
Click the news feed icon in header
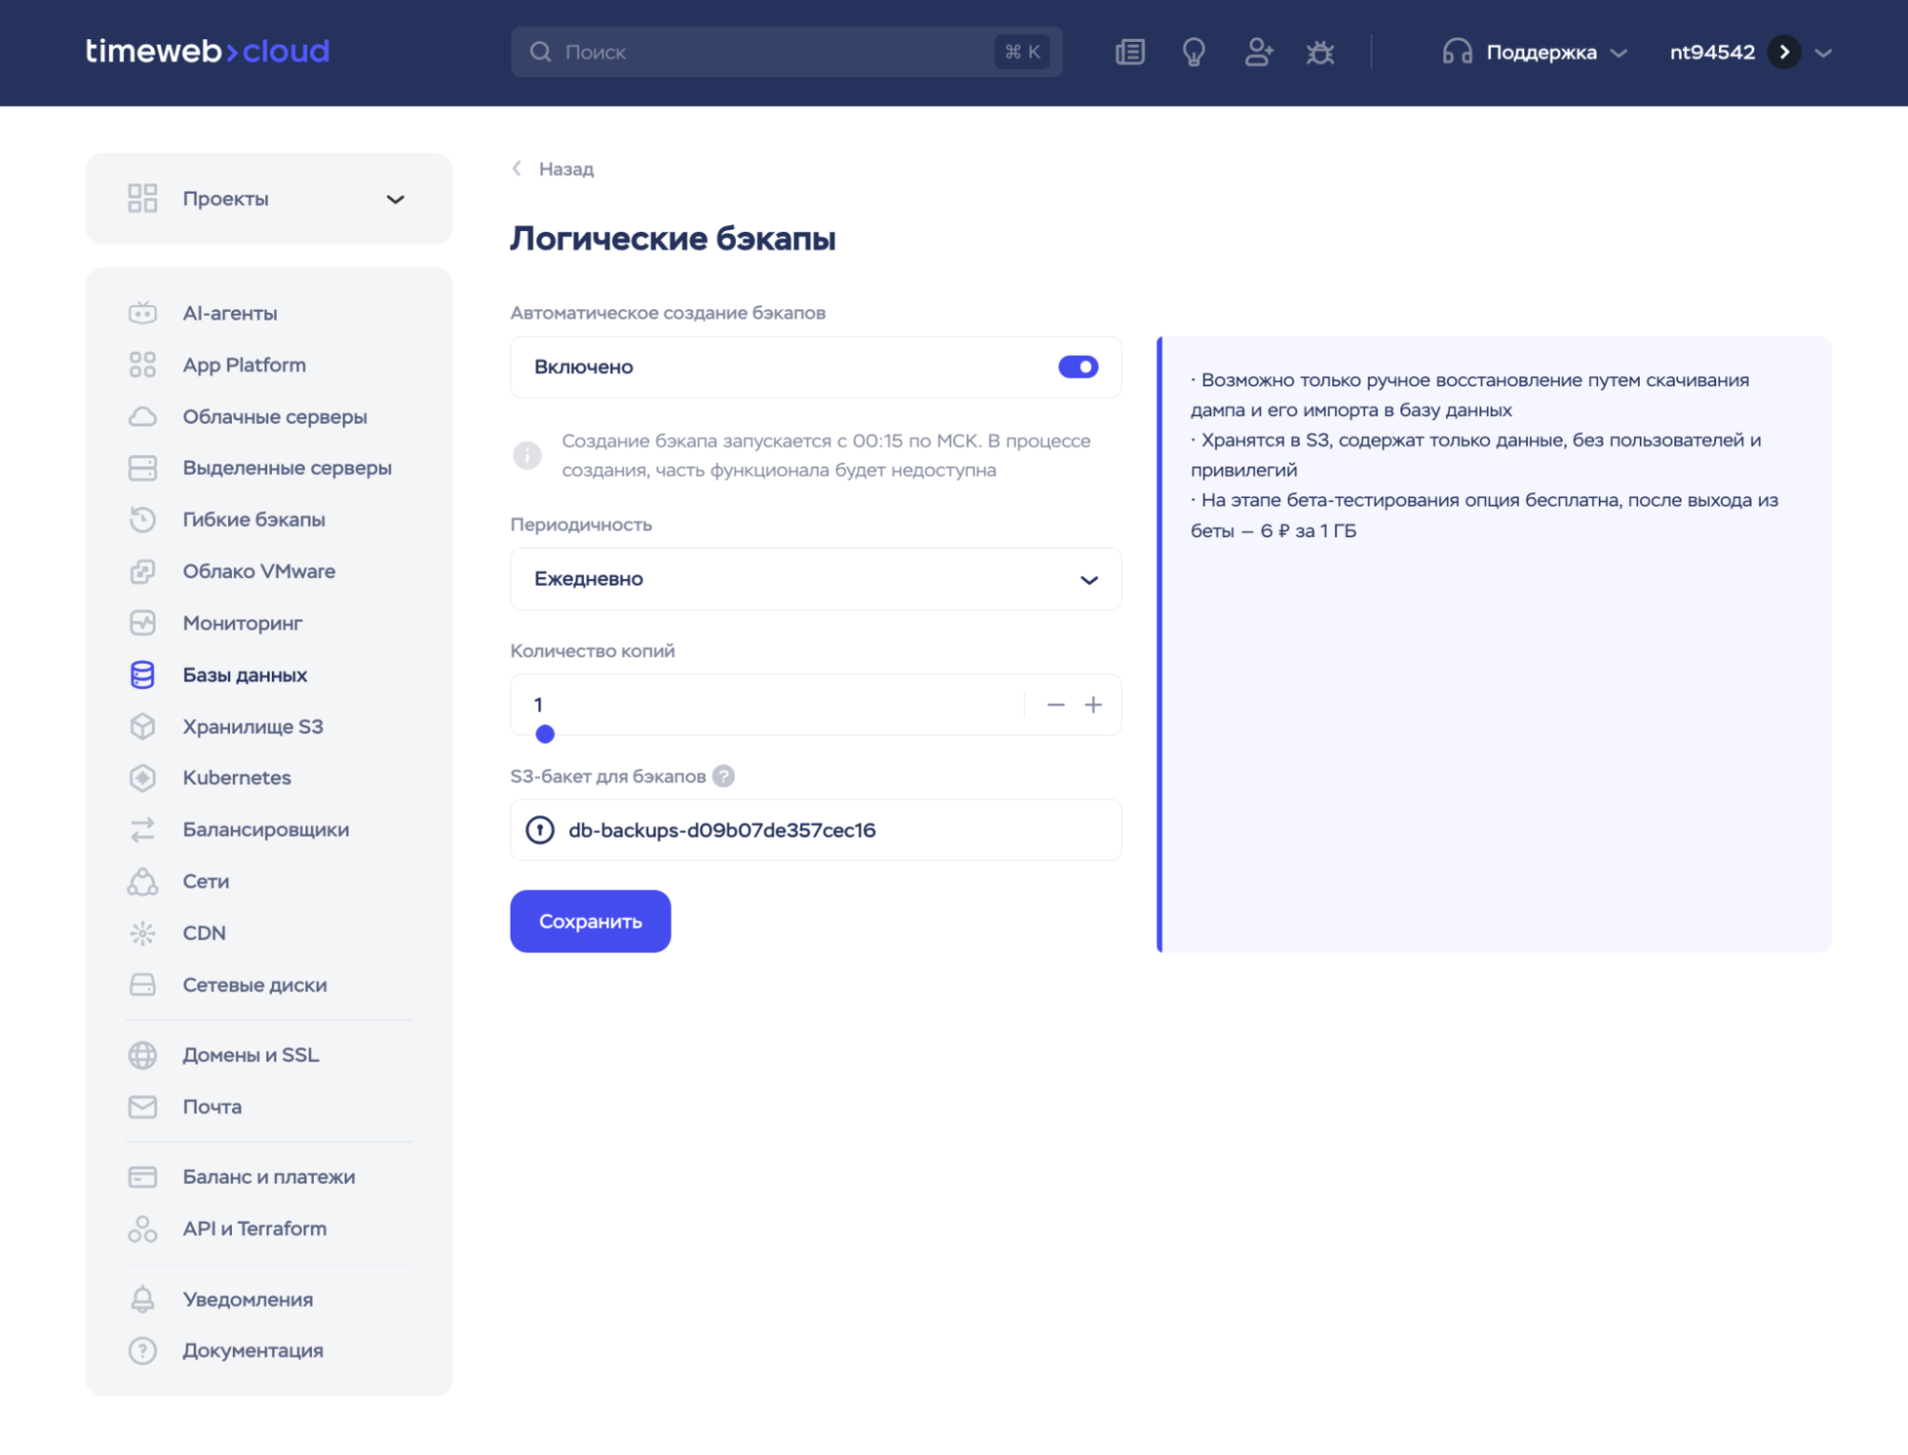[x=1130, y=52]
